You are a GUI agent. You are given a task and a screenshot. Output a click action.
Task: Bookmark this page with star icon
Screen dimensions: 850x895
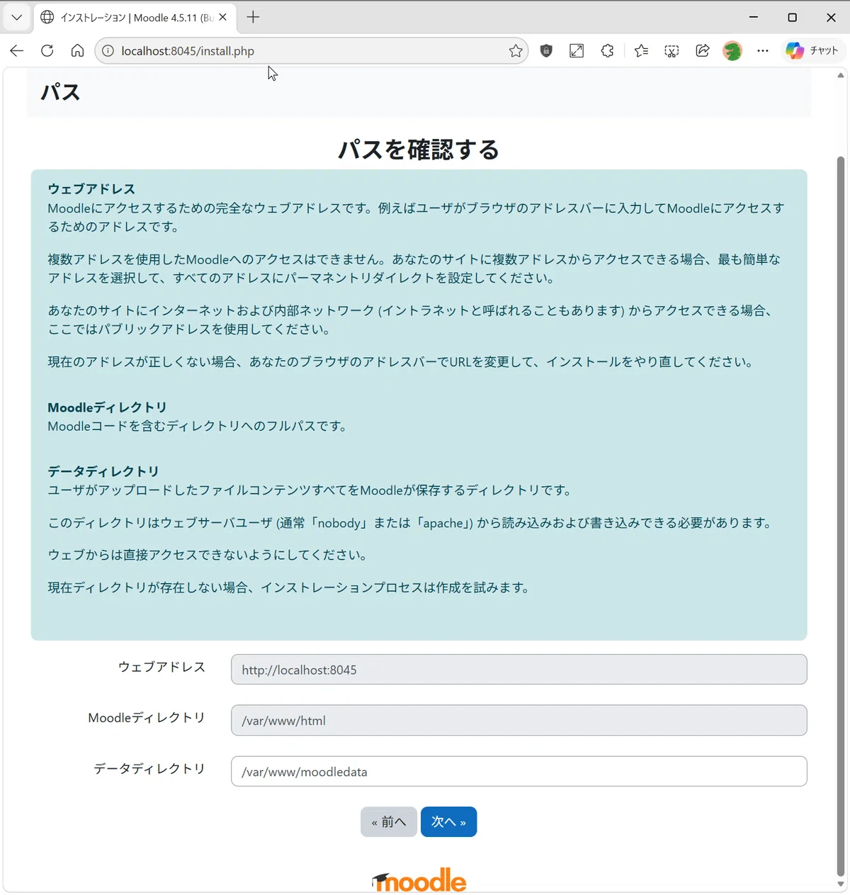pos(516,51)
